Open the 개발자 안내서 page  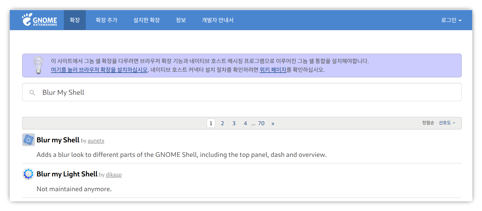[218, 20]
